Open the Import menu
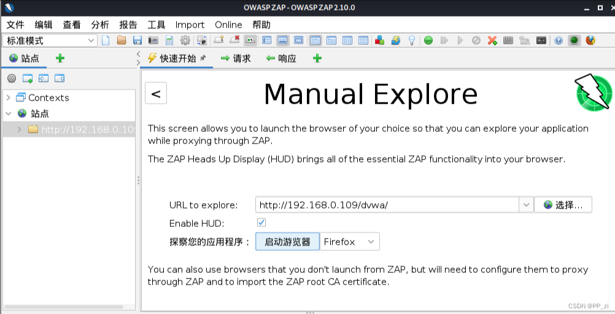The image size is (615, 314). pyautogui.click(x=190, y=25)
